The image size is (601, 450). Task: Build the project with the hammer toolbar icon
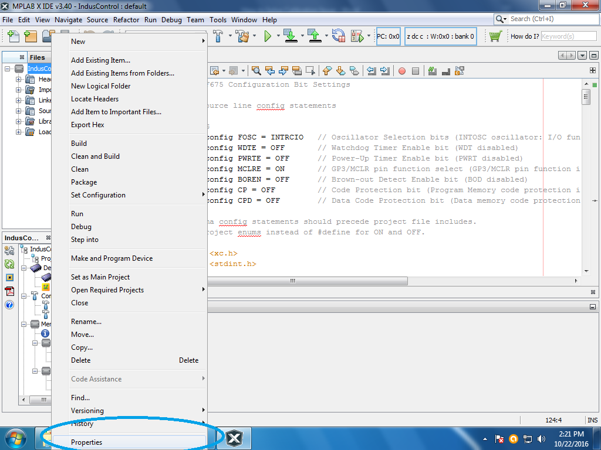pos(218,36)
